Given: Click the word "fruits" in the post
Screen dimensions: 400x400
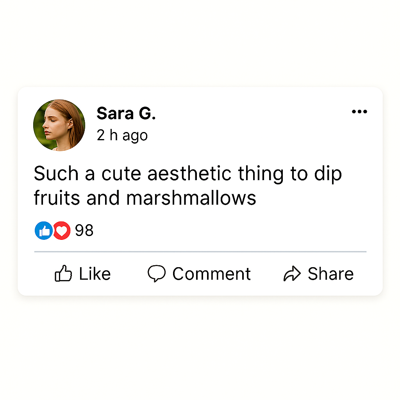Looking at the screenshot, I should coord(57,198).
